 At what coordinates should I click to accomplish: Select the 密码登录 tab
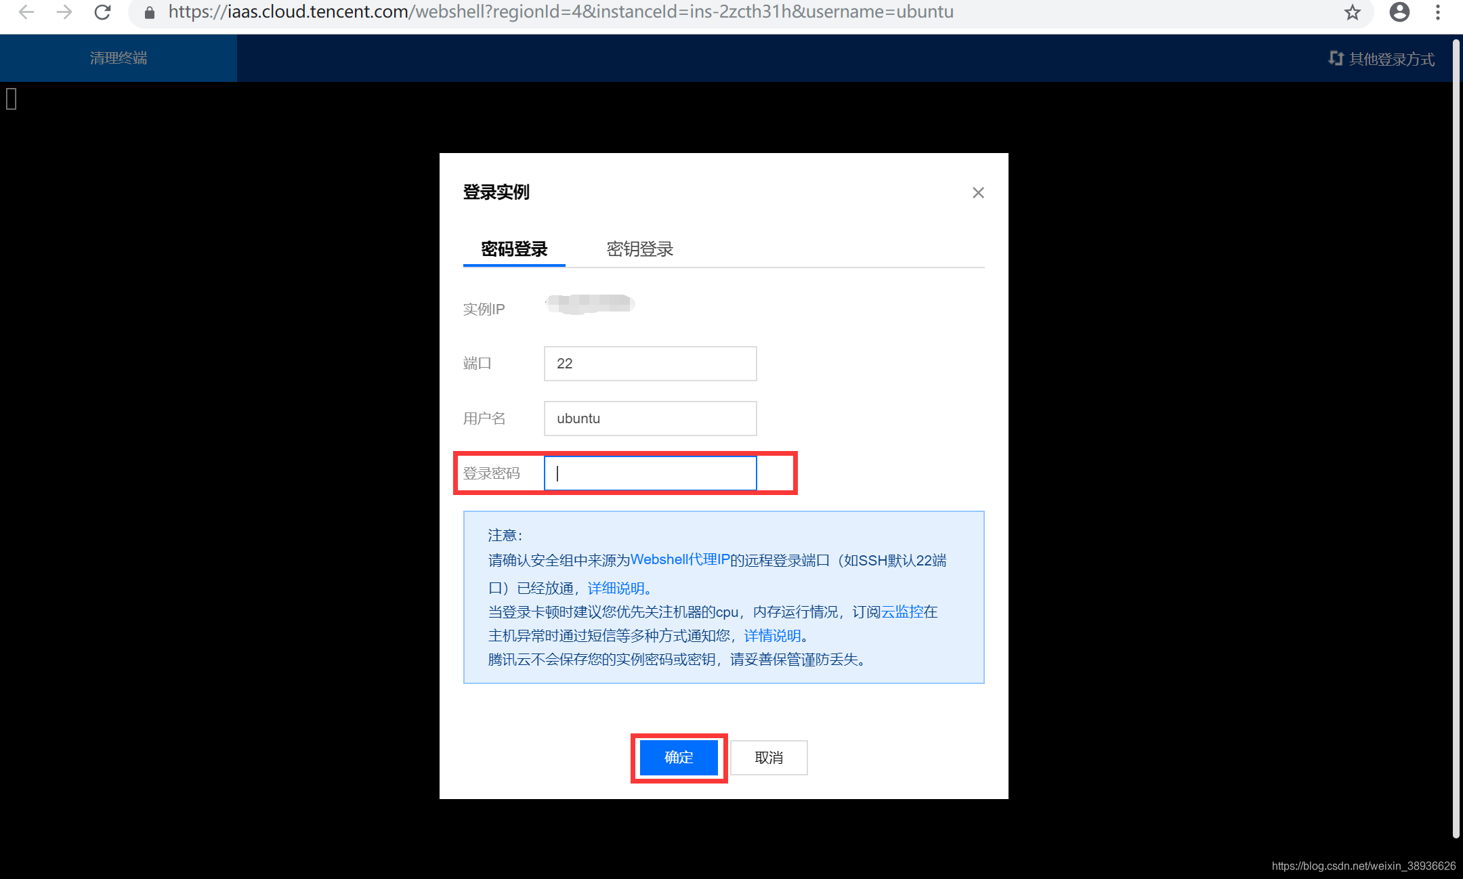pyautogui.click(x=514, y=249)
